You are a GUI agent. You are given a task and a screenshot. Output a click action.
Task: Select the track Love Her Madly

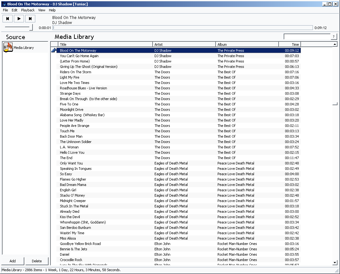click(x=179, y=120)
